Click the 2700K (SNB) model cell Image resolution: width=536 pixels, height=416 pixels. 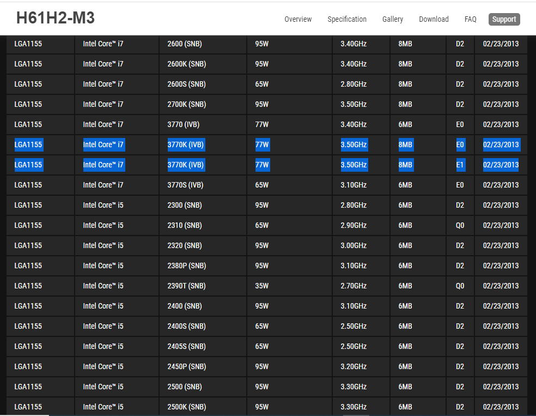coord(186,104)
